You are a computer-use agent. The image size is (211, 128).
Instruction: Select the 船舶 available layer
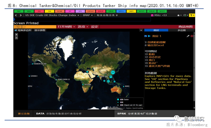[152, 54]
